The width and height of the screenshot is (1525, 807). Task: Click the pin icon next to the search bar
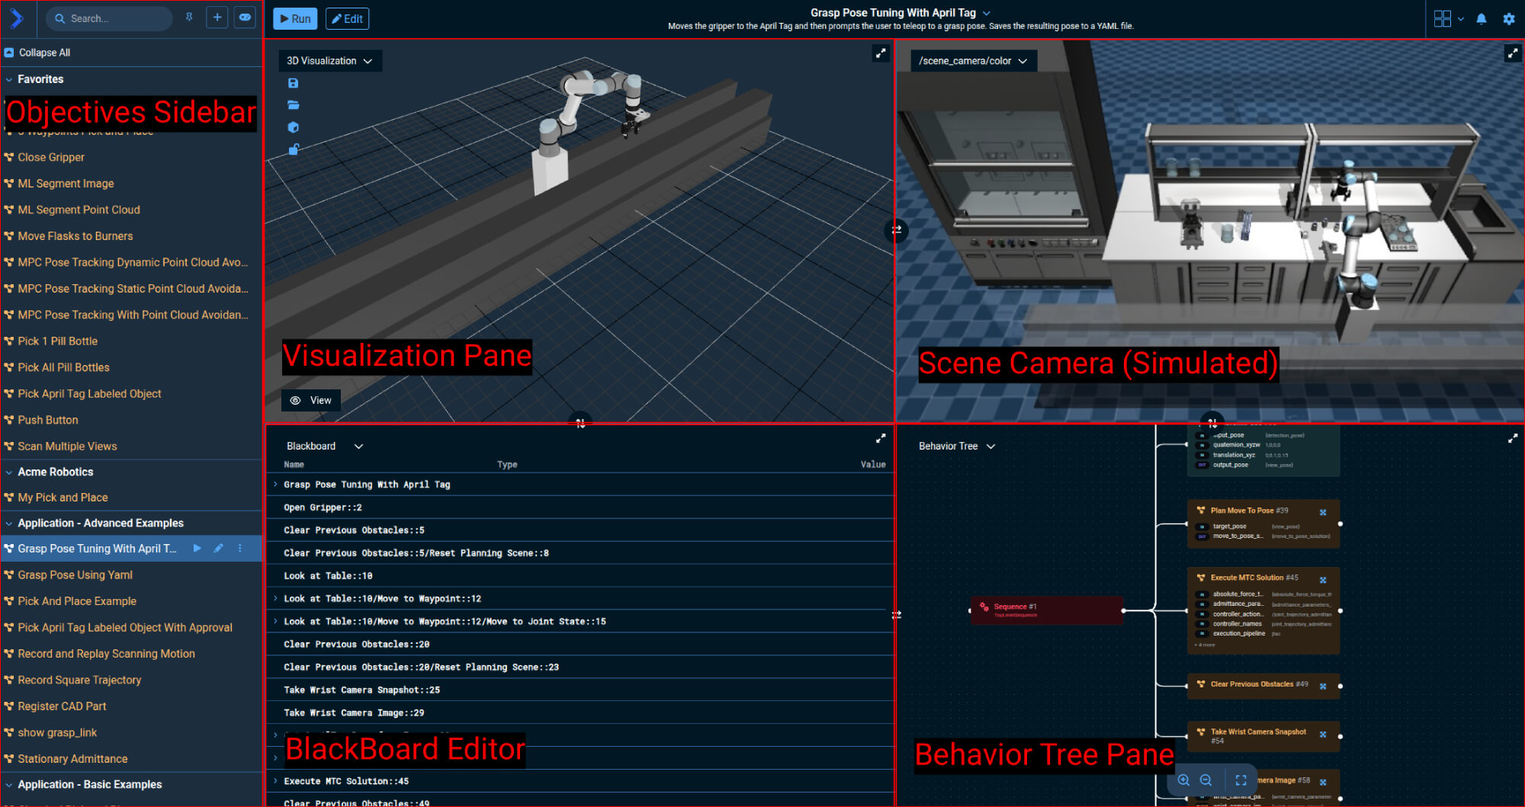[189, 18]
